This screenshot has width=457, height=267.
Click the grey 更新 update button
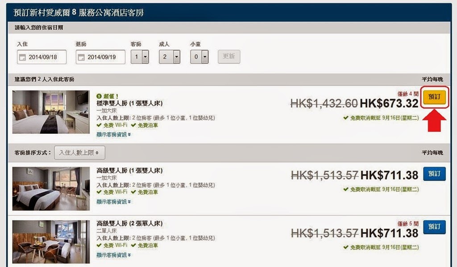(x=229, y=57)
